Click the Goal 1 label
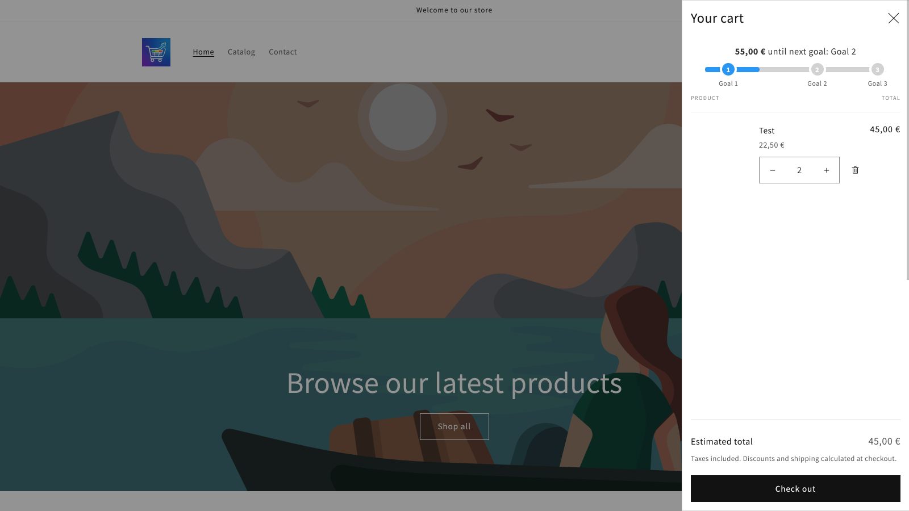This screenshot has width=909, height=511. pos(728,83)
